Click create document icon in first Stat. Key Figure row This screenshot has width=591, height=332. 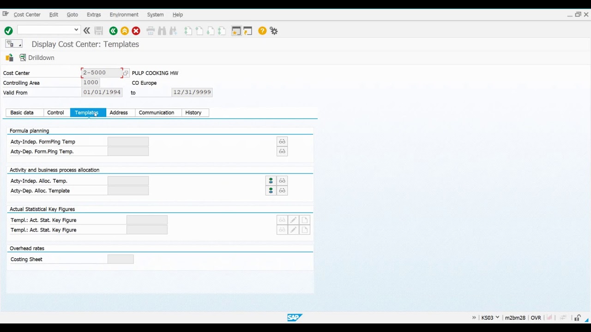pyautogui.click(x=305, y=220)
